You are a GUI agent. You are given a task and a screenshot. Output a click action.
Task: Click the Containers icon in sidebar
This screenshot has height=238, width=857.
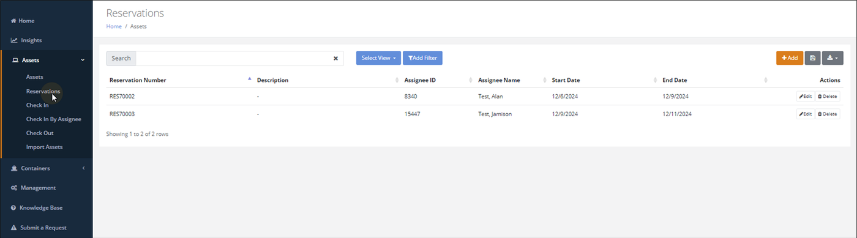pyautogui.click(x=13, y=168)
